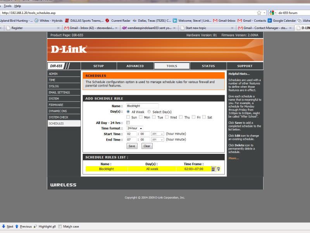
Task: Open the SCHEDULES sidebar page
Action: (64, 123)
